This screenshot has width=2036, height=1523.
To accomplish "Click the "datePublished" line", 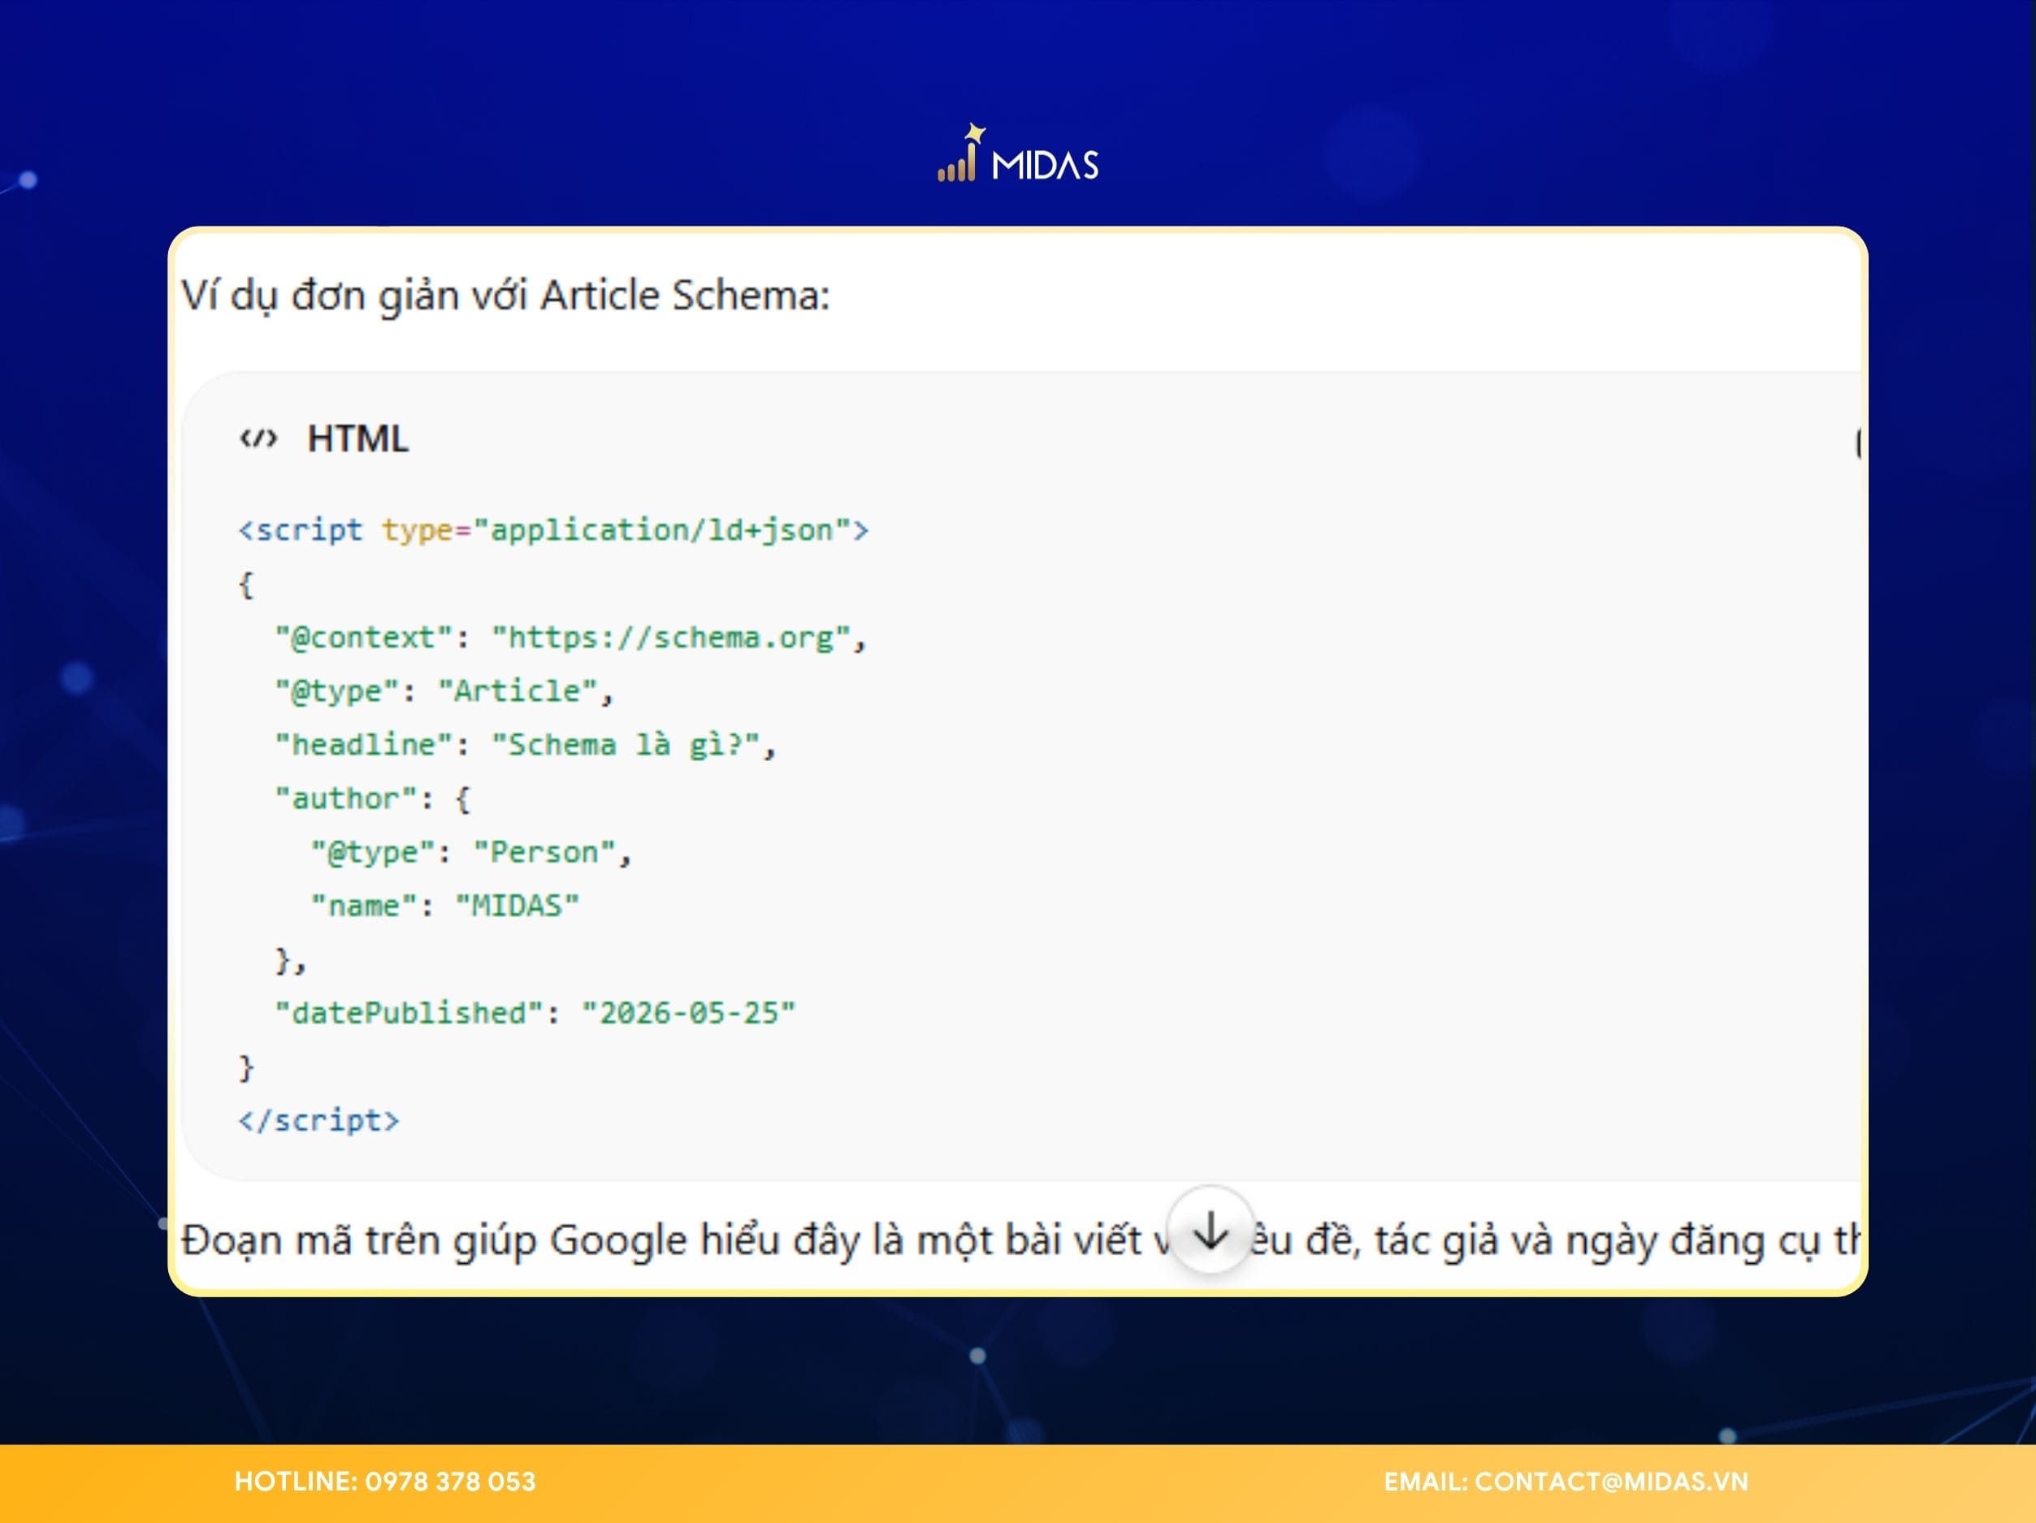I will 535,1013.
